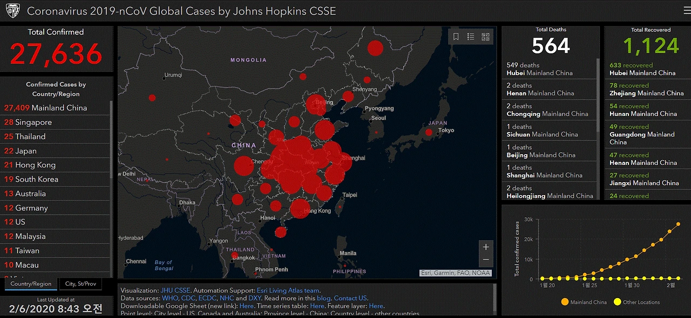
Task: Select '11 Taiwan' in country list
Action: click(56, 251)
